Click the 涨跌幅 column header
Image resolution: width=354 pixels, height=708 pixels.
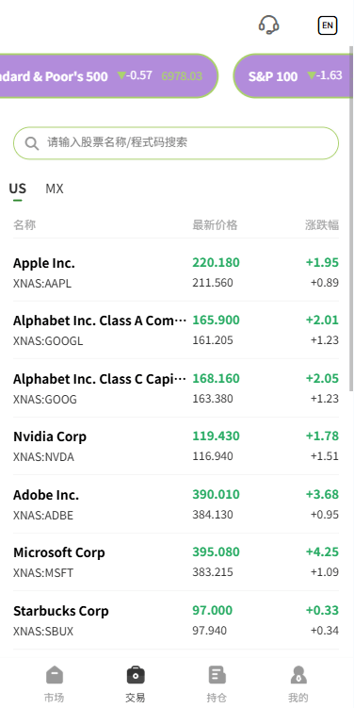(322, 225)
